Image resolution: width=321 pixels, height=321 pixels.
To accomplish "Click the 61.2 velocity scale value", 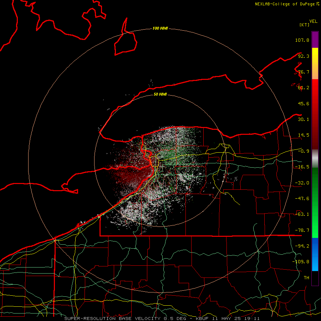I will click(304, 88).
